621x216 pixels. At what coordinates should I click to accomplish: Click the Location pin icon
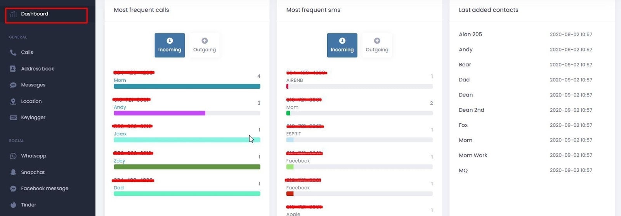point(13,101)
